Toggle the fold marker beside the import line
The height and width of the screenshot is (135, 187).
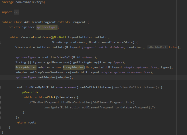point(0,12)
